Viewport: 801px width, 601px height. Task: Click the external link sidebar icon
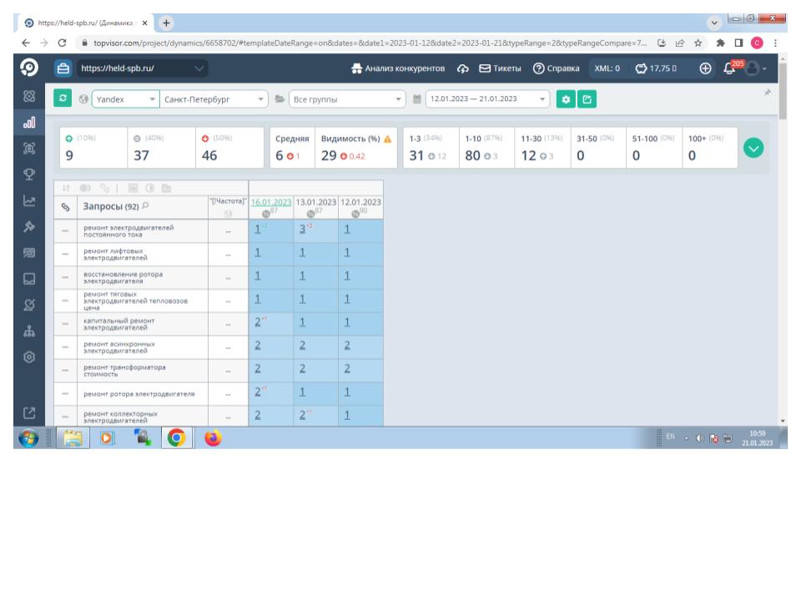point(29,413)
